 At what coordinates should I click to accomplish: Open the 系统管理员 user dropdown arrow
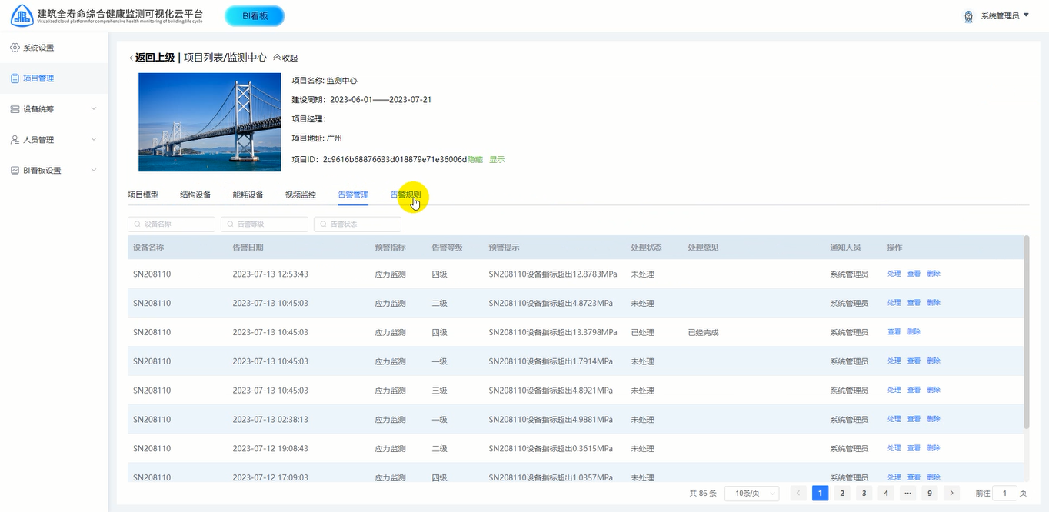coord(1027,15)
